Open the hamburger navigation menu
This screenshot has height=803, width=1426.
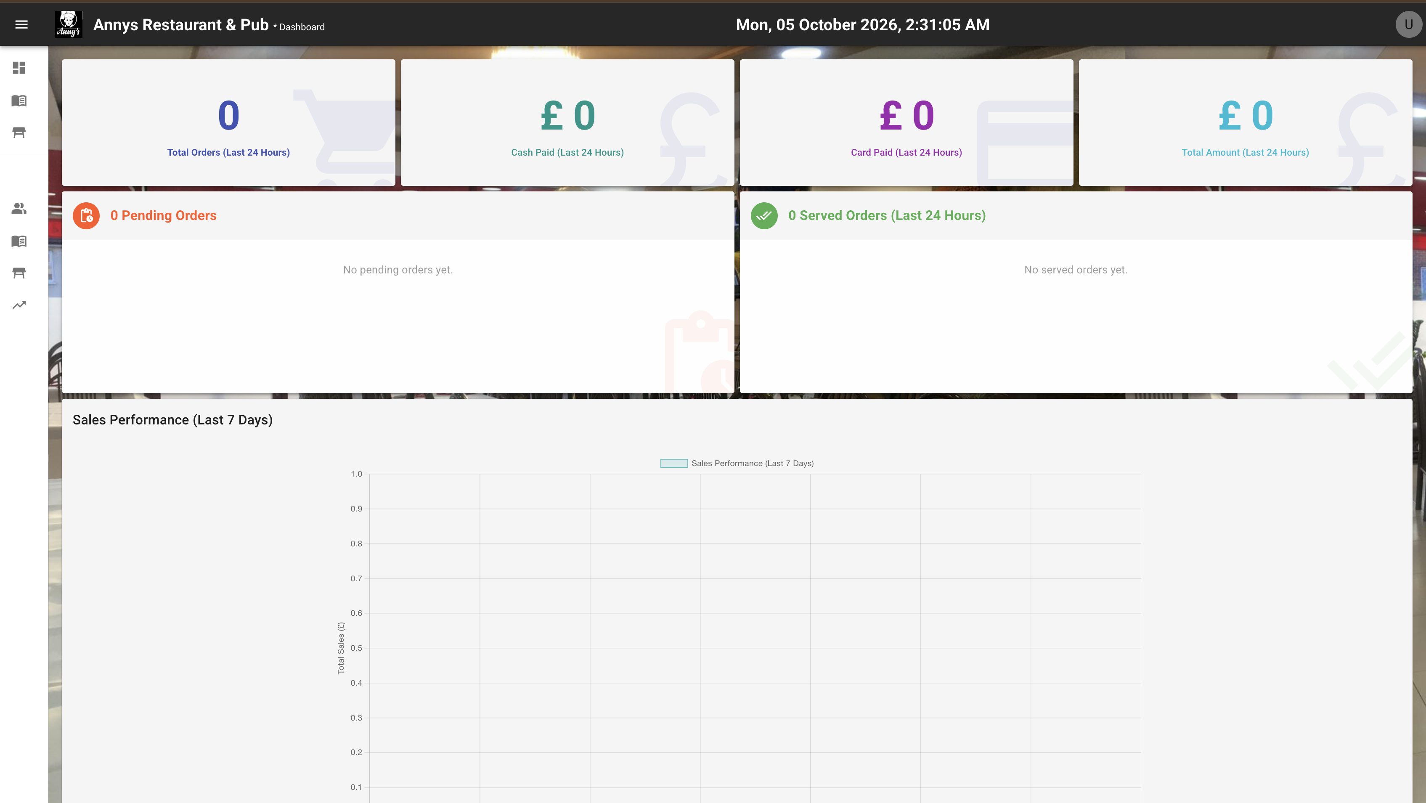[x=21, y=24]
